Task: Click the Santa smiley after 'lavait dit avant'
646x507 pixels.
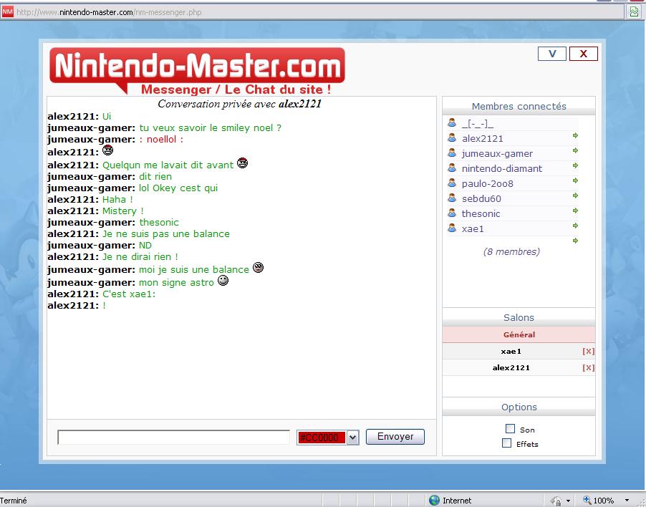Action: click(243, 163)
